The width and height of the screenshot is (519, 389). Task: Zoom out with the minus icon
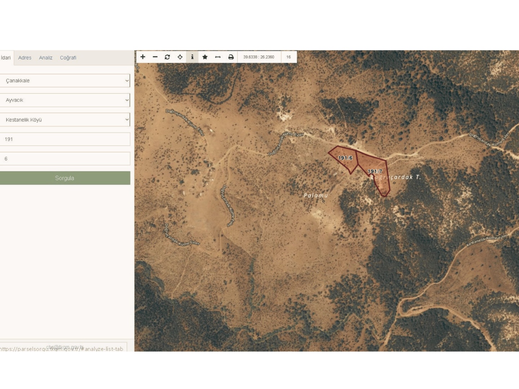pos(155,57)
